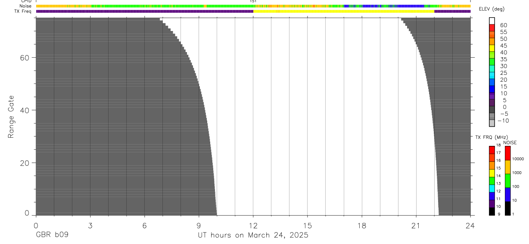Select the white top segment of the ELEV color bar
The height and width of the screenshot is (244, 529).
click(492, 21)
